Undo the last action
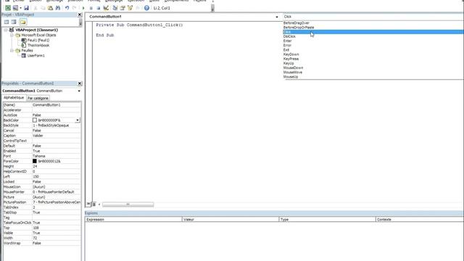Viewport: 464px width, 261px height. tap(67, 8)
